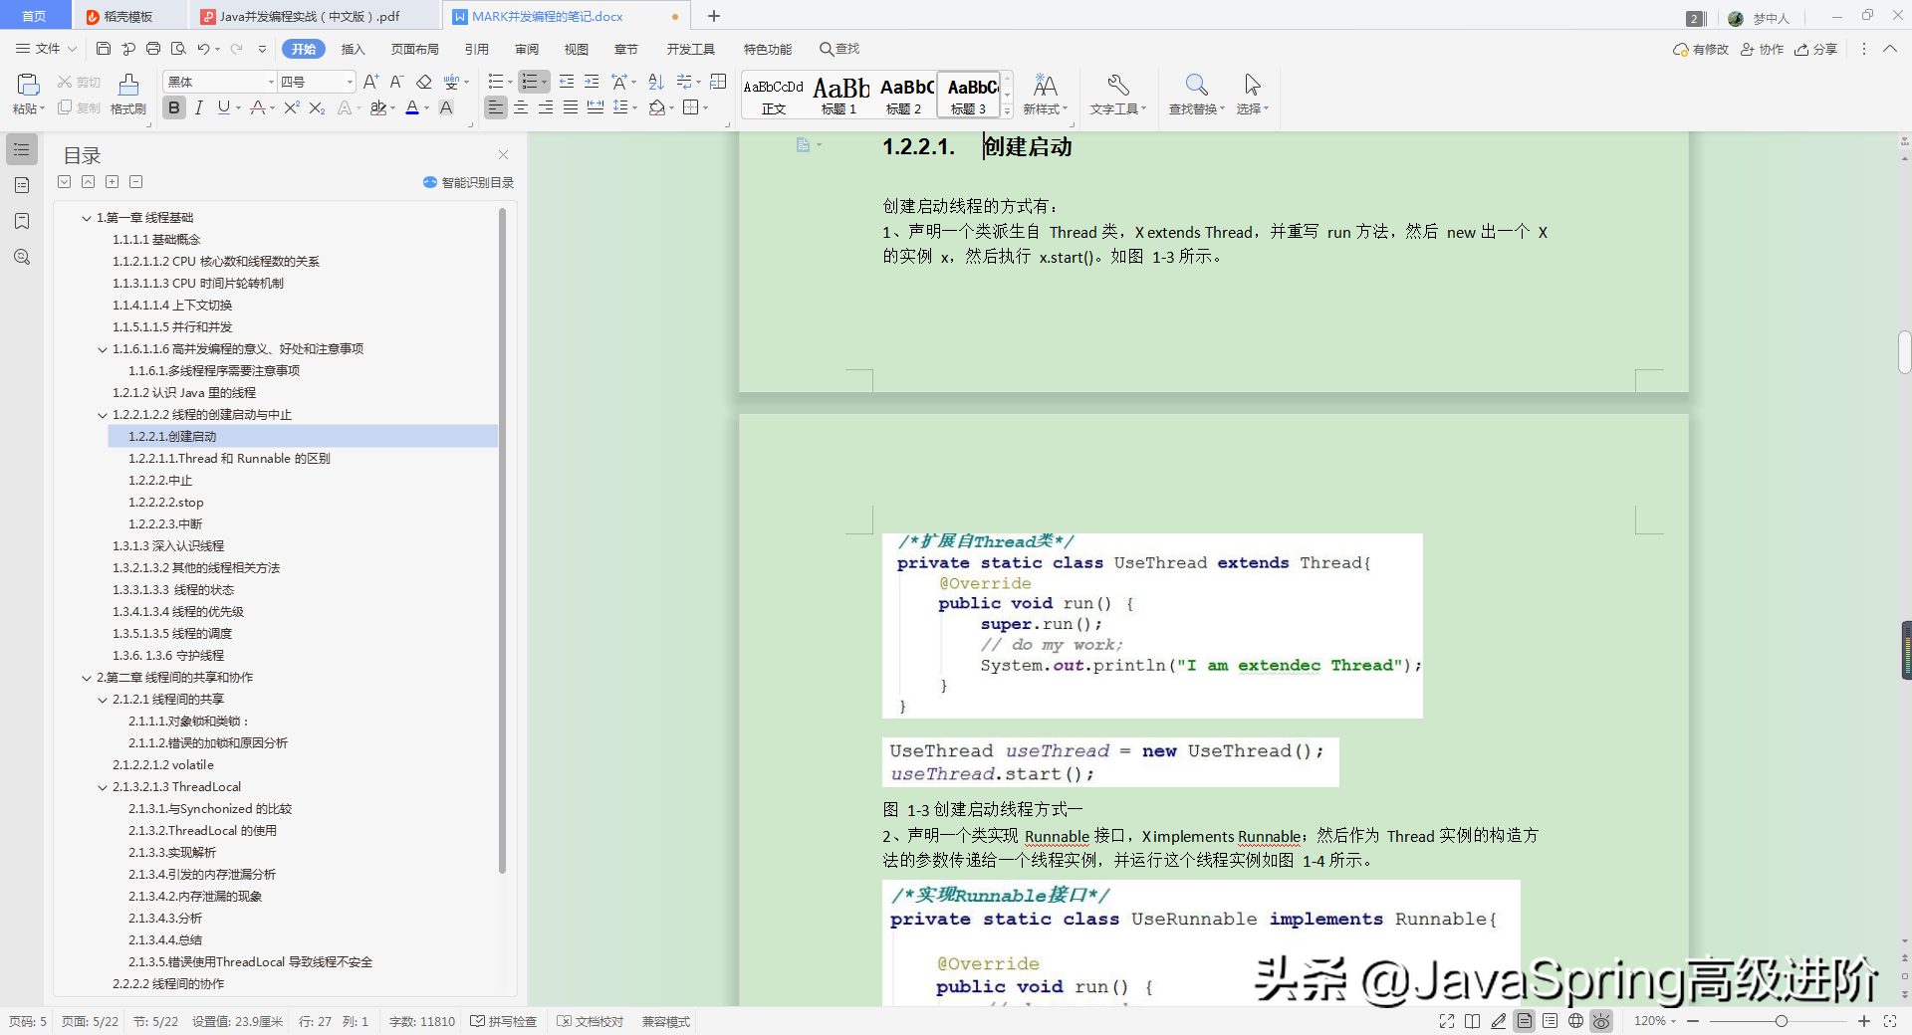Open the bookmark sidebar icon
This screenshot has width=1912, height=1035.
(22, 221)
